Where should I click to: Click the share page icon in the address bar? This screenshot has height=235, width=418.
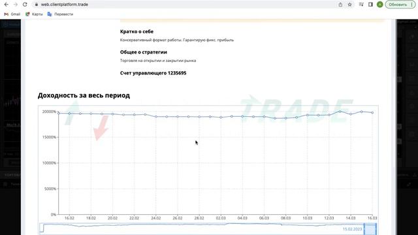[340, 5]
